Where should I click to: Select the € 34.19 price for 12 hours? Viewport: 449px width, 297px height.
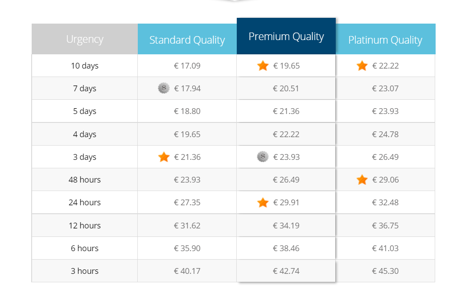coord(286,226)
